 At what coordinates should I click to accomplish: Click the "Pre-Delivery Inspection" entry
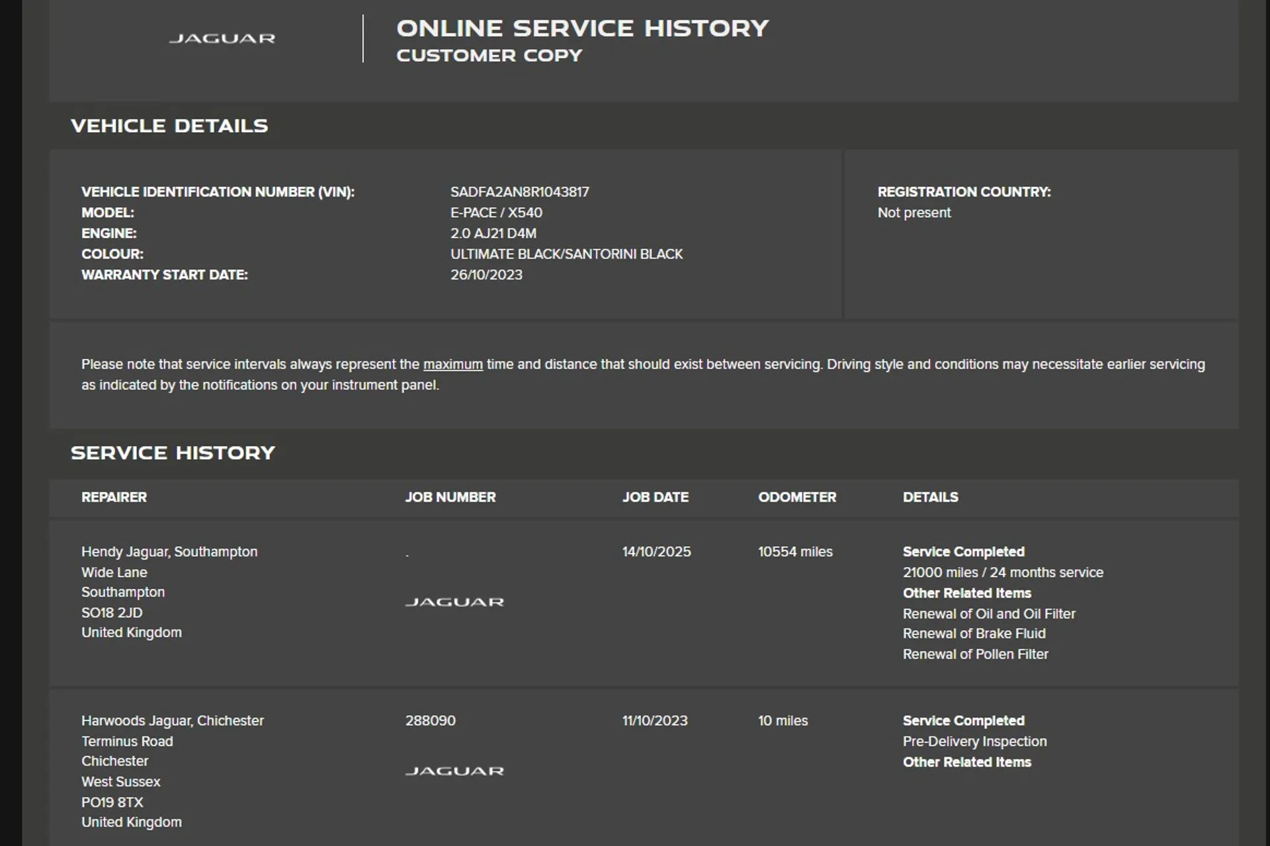tap(975, 742)
